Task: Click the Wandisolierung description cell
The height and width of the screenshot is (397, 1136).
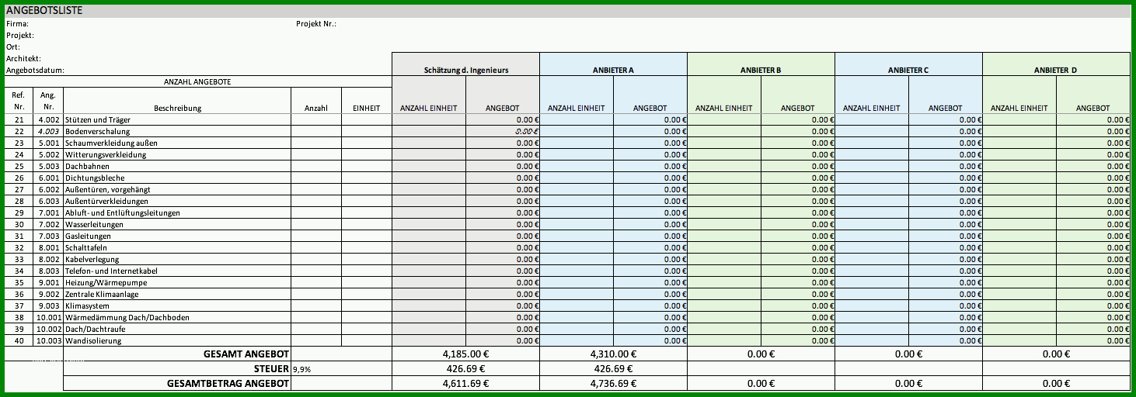Action: pos(178,340)
